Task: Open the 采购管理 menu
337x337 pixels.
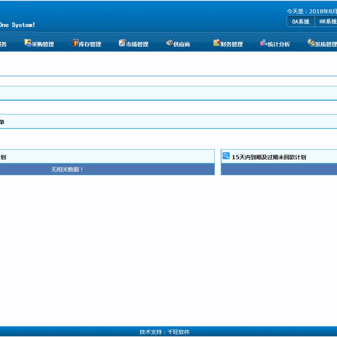Action: coord(43,44)
